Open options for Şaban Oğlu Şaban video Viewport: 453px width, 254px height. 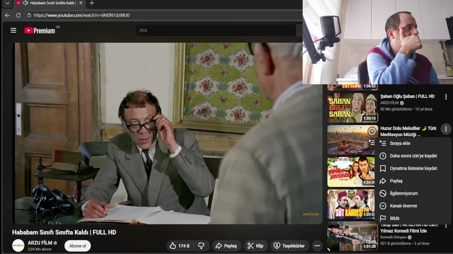pyautogui.click(x=446, y=97)
